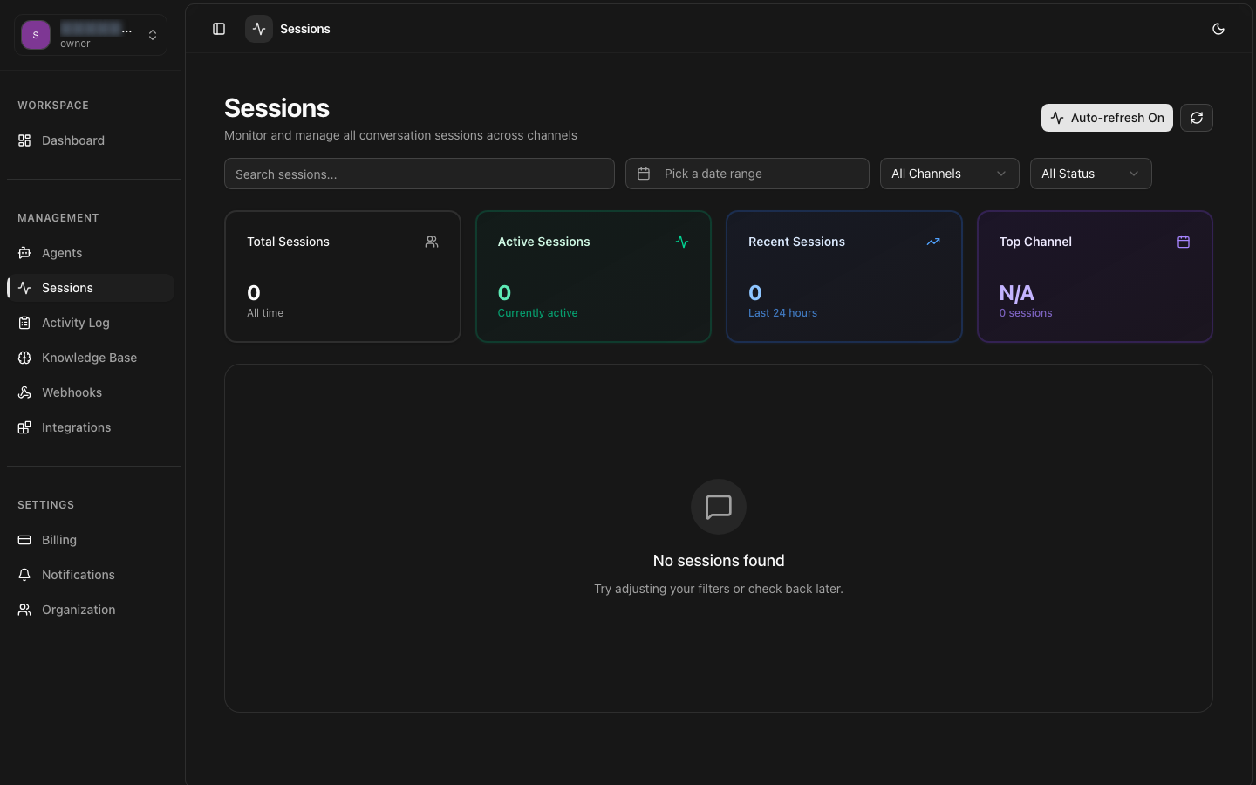Click the pulse icon on Active Sessions card
Image resolution: width=1256 pixels, height=785 pixels.
tap(682, 242)
